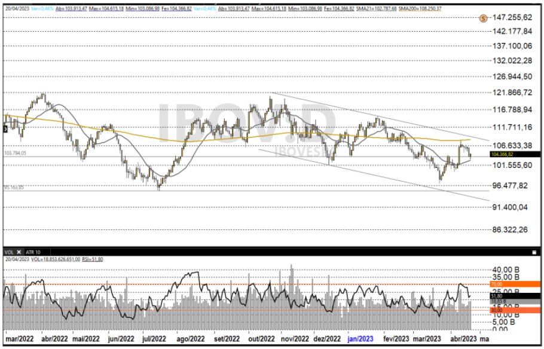Click the blue jan/2023 axis label
The height and width of the screenshot is (349, 544).
tap(360, 338)
